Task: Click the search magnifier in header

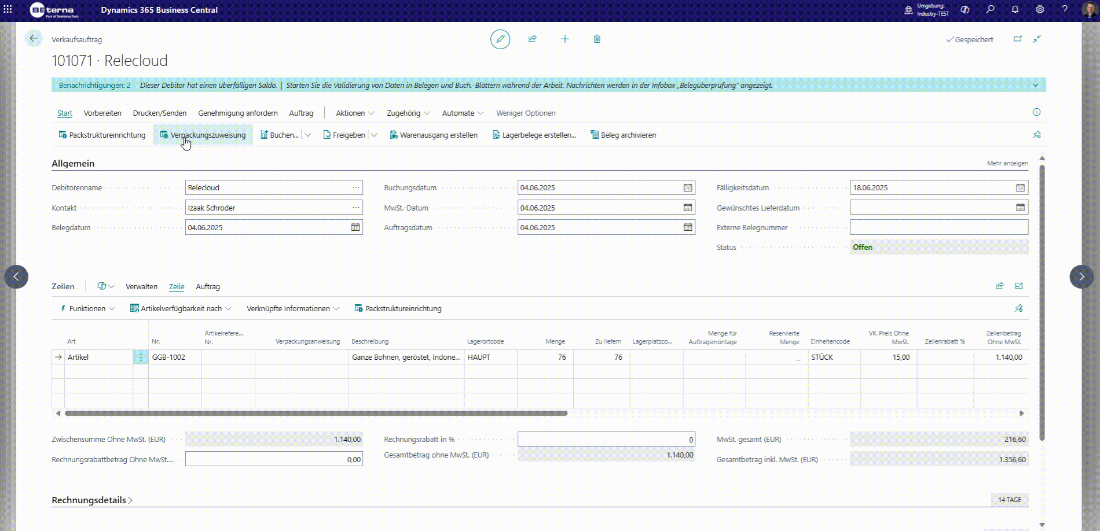Action: pos(990,10)
